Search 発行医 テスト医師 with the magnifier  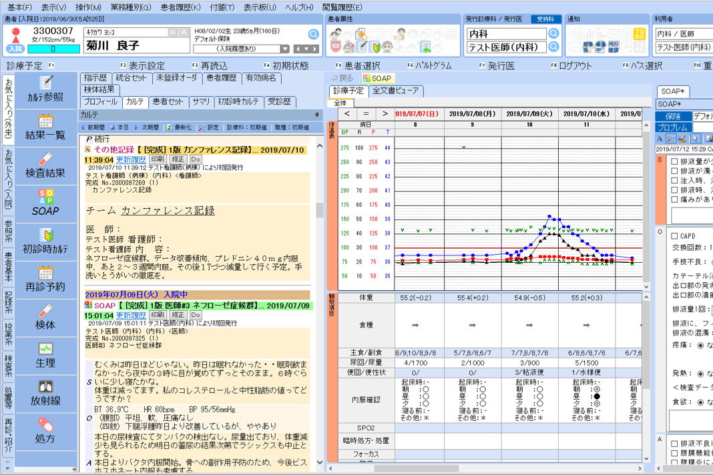tap(553, 46)
